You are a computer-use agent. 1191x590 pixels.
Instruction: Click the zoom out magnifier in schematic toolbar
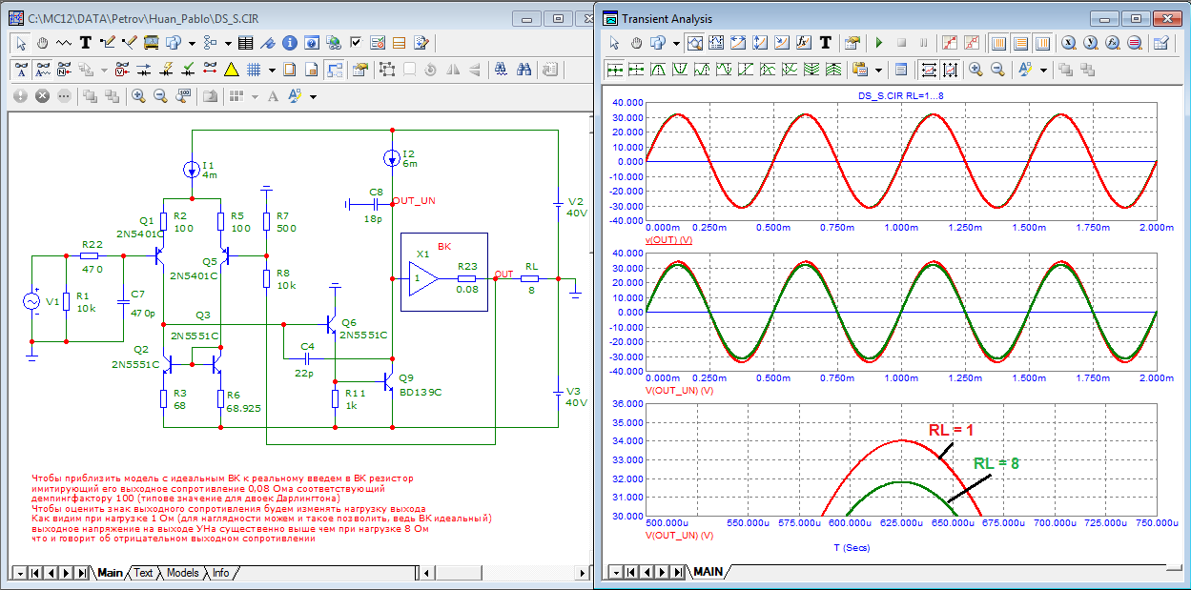(x=160, y=96)
